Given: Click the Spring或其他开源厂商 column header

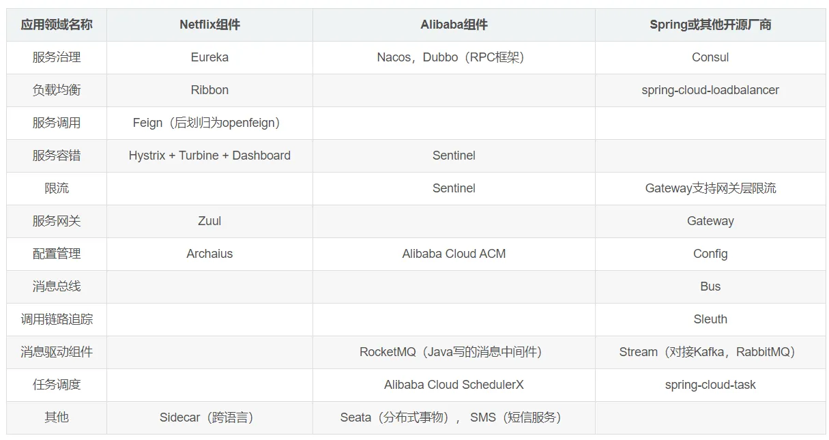Looking at the screenshot, I should point(710,25).
